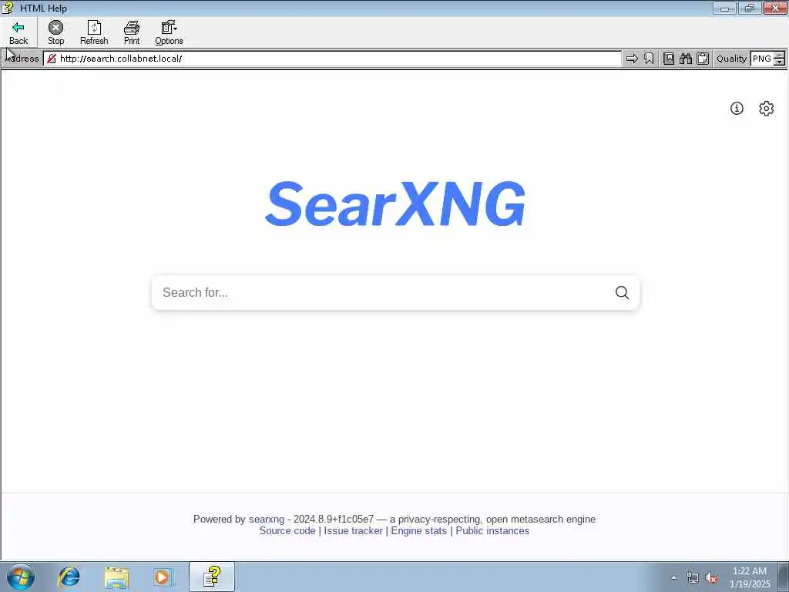Image resolution: width=789 pixels, height=592 pixels.
Task: Select HTML Help taskbar button
Action: [212, 577]
